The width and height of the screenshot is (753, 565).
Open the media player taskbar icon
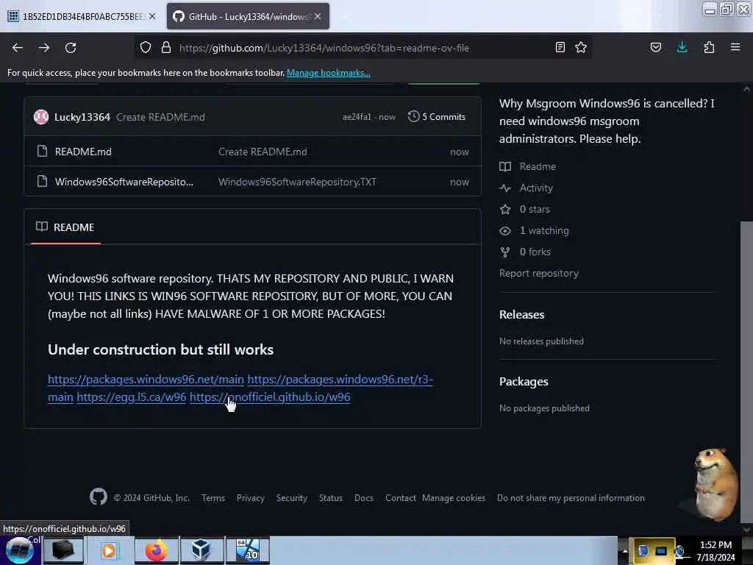coord(109,550)
